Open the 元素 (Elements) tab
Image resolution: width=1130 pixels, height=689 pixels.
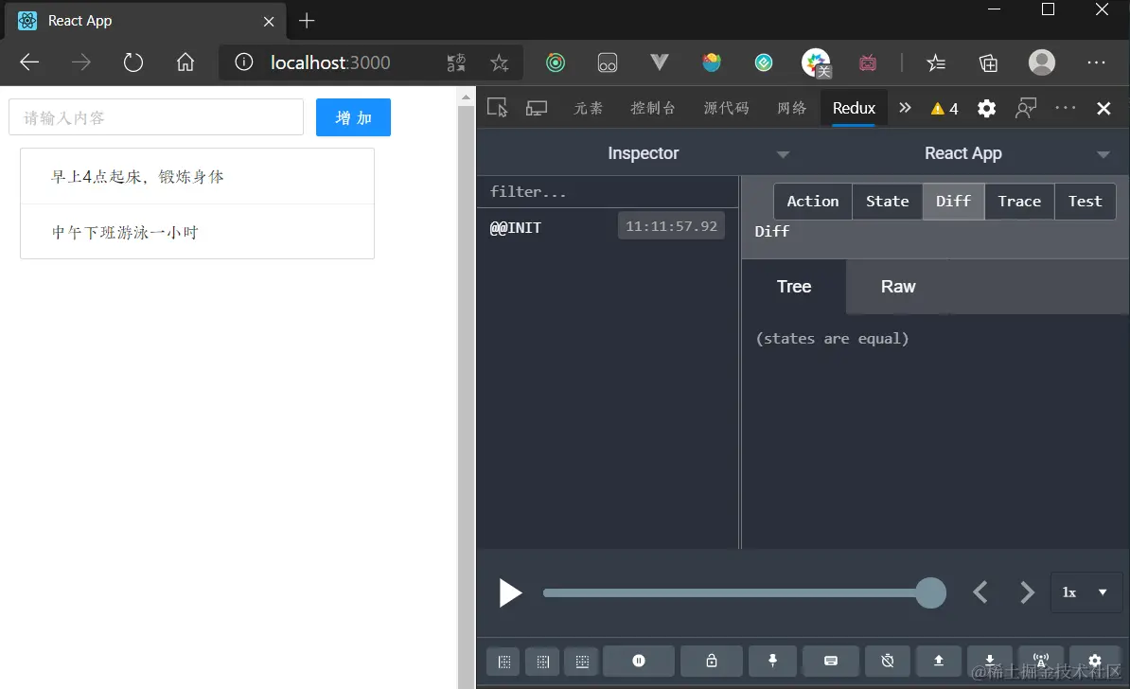(x=588, y=108)
